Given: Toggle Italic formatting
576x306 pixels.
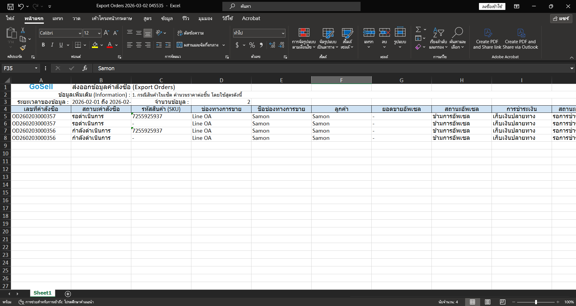Looking at the screenshot, I should [52, 45].
